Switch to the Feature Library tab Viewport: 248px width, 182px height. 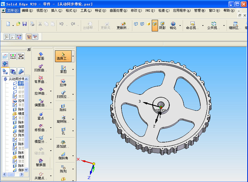[x=13, y=71]
